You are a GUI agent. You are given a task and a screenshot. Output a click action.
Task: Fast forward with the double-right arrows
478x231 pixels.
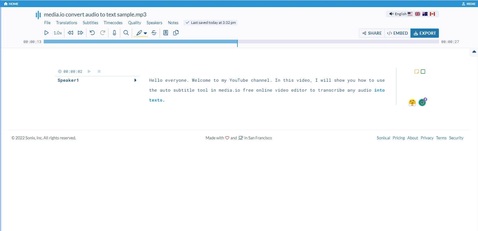pos(80,33)
